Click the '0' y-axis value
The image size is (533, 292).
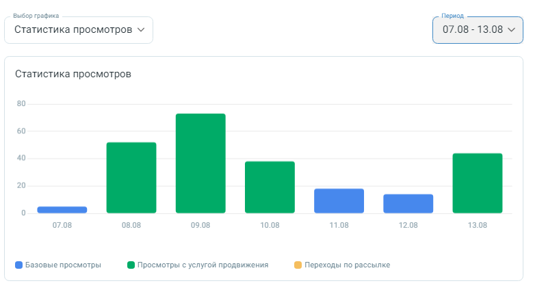point(23,213)
